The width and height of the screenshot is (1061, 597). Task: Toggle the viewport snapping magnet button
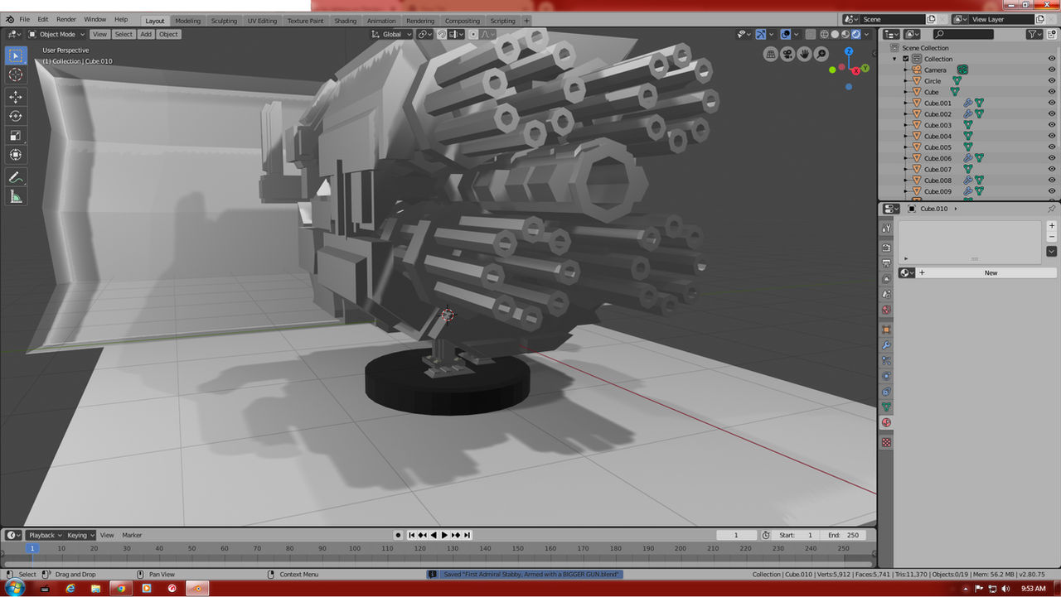443,34
